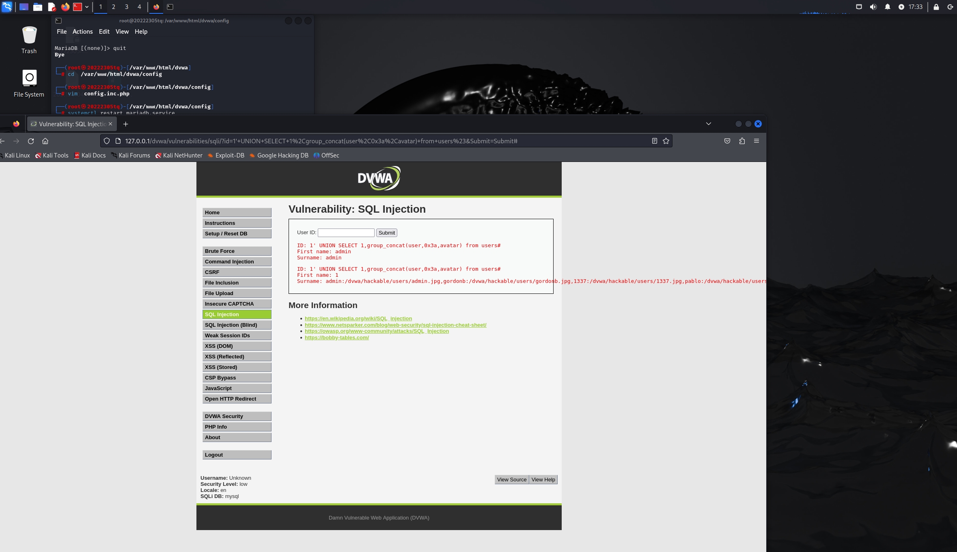Image resolution: width=957 pixels, height=552 pixels.
Task: Reload the current page
Action: pos(31,141)
